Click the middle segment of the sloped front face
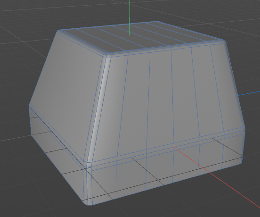This screenshot has width=260, height=217. pyautogui.click(x=160, y=98)
